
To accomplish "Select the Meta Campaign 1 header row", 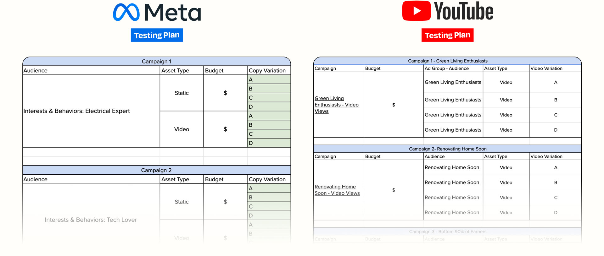I will 156,62.
